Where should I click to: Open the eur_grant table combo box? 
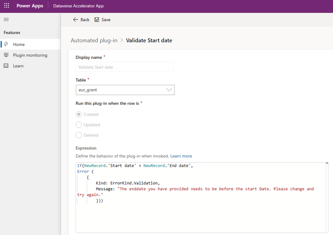click(119, 90)
